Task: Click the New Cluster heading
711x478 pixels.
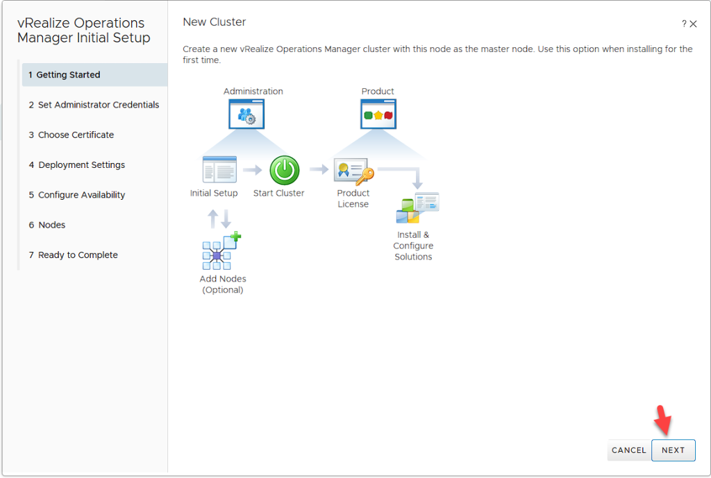Action: pyautogui.click(x=214, y=22)
